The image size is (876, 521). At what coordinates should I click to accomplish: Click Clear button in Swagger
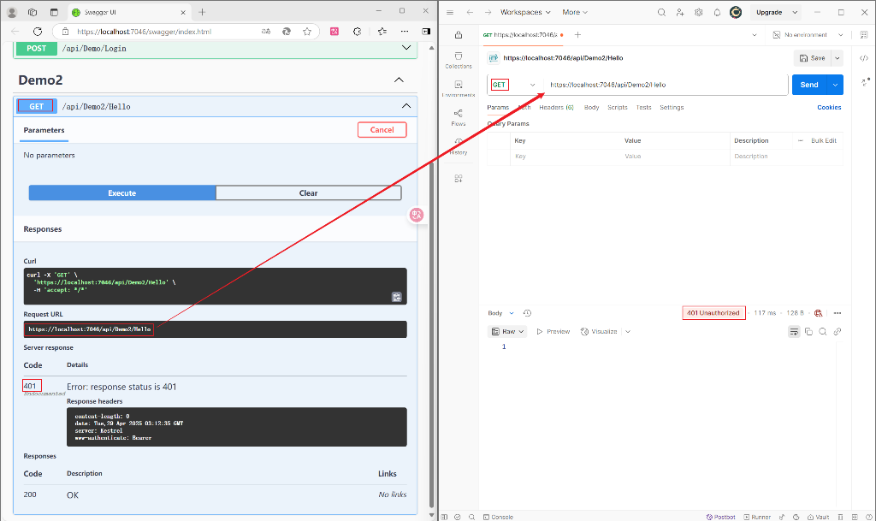click(308, 193)
